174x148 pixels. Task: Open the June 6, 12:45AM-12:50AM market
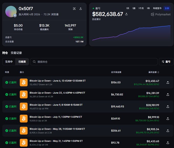(58, 81)
